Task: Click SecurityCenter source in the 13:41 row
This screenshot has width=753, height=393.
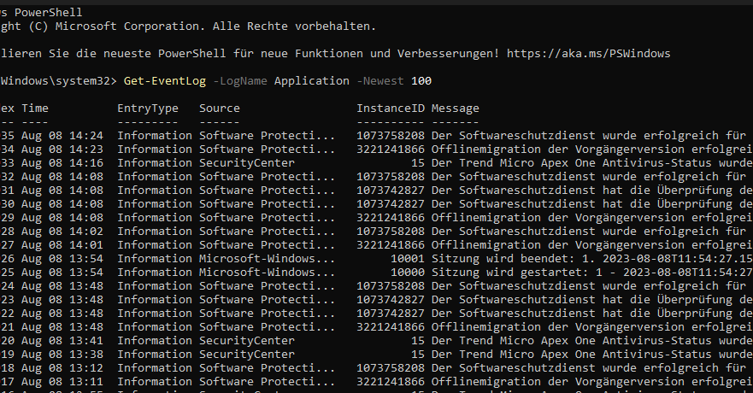Action: click(x=247, y=340)
